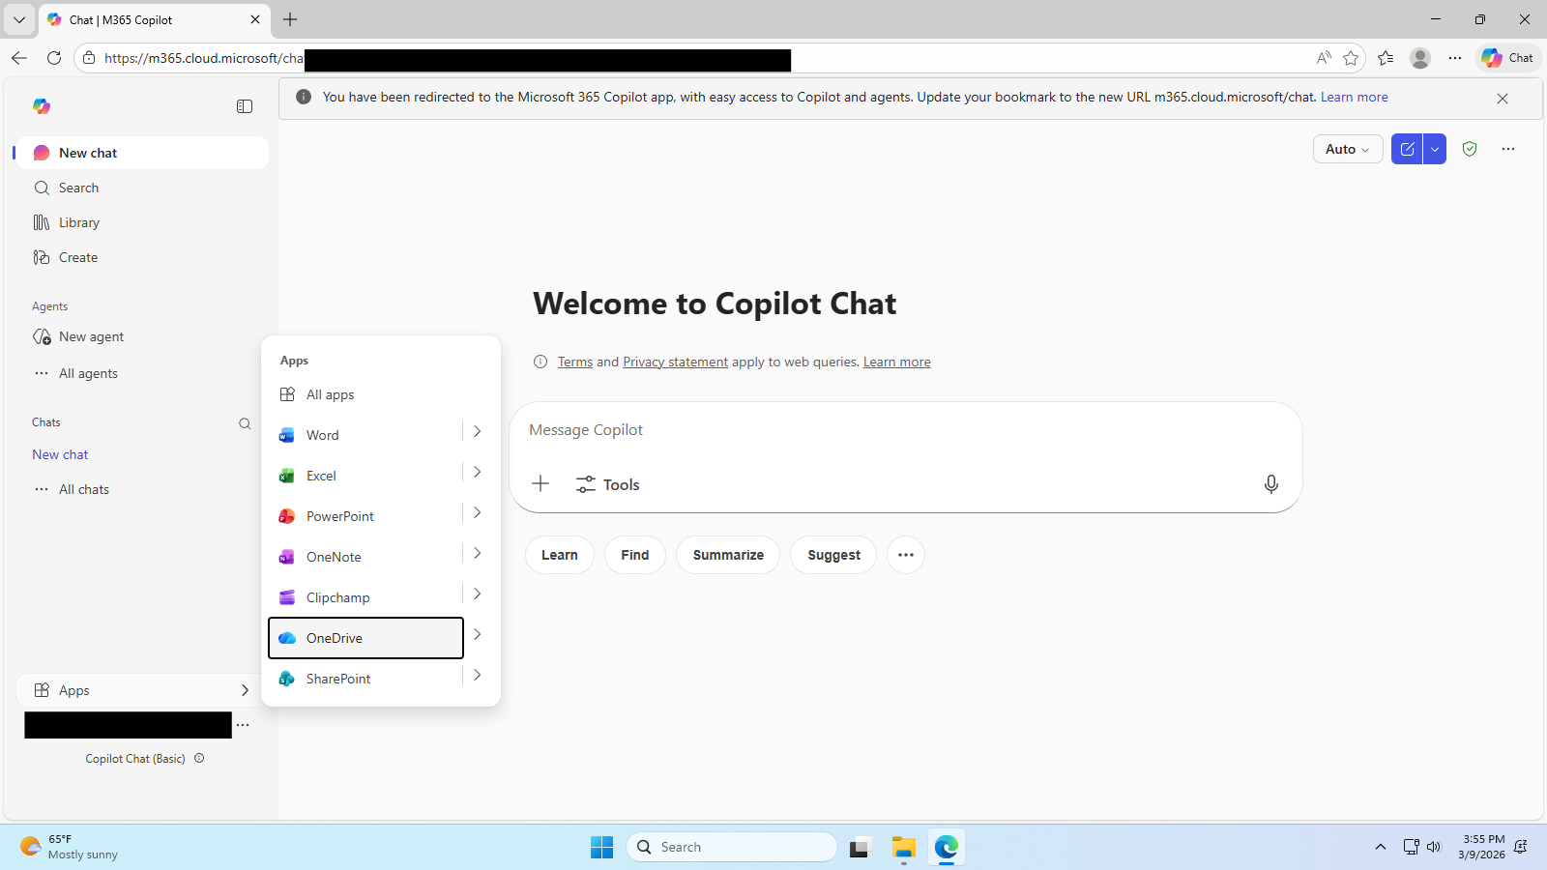
Task: Expand Clipchamp submenu chevron
Action: 478,594
